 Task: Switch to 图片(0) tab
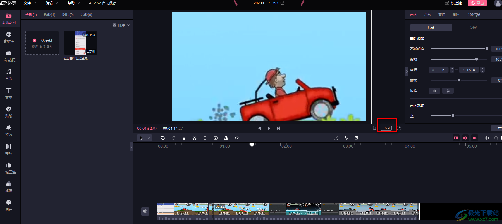coord(68,15)
